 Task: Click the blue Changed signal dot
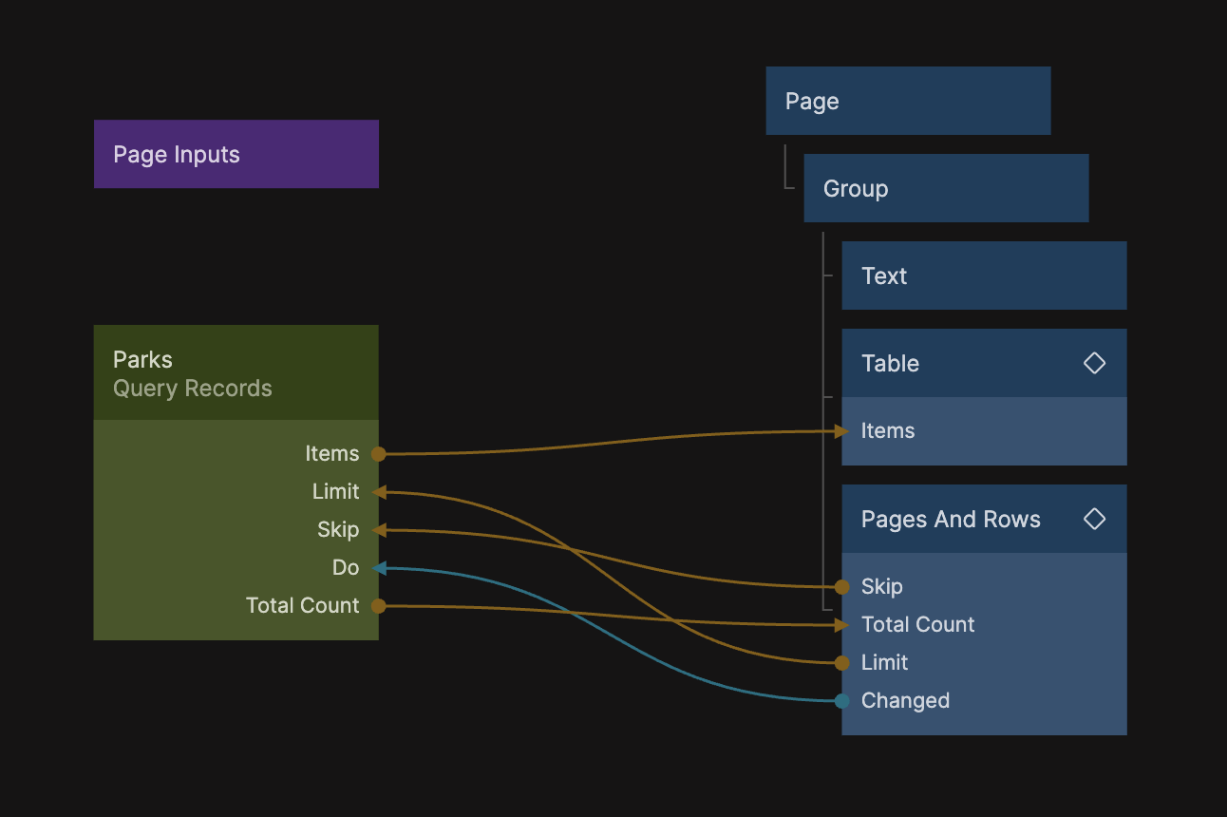click(x=841, y=701)
